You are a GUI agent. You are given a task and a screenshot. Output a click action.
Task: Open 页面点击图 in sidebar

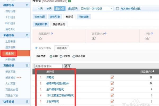coord(12,90)
